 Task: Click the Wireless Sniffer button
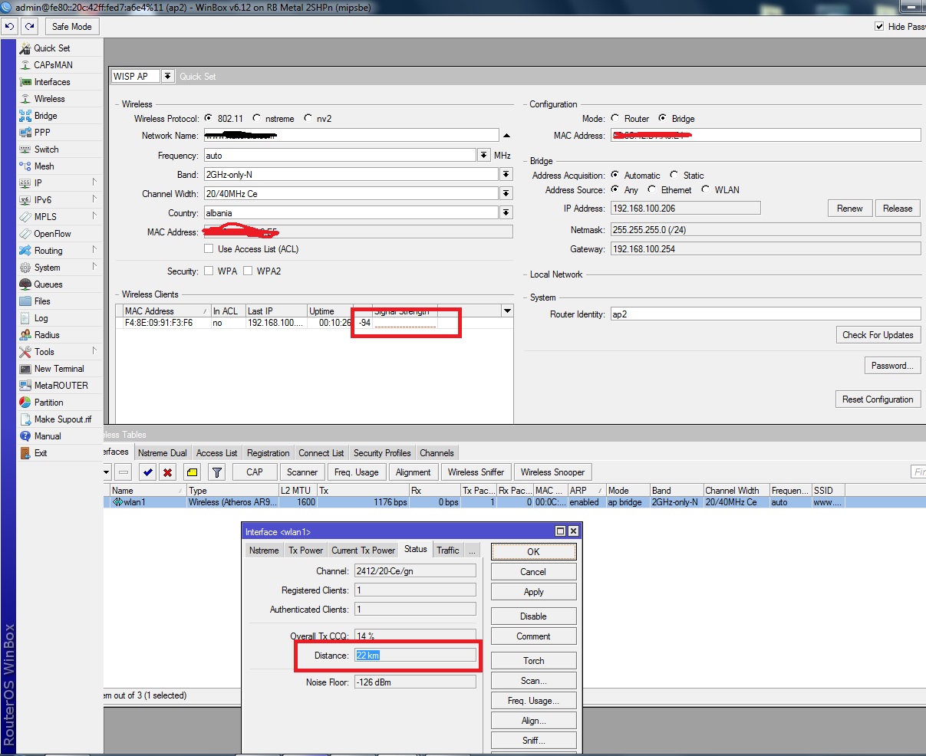click(476, 472)
